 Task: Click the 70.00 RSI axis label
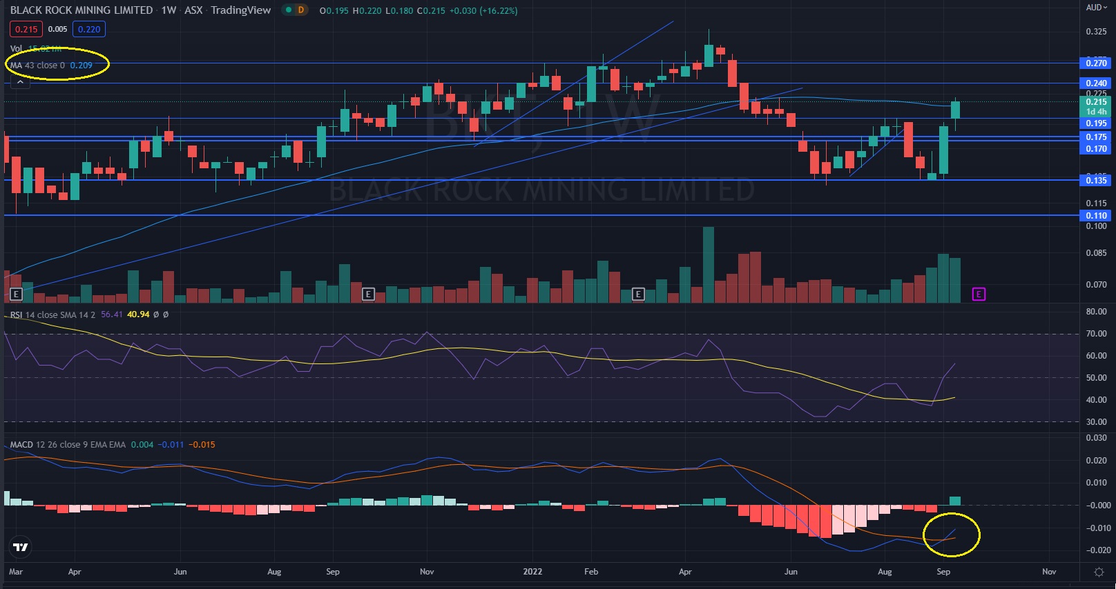point(1096,334)
